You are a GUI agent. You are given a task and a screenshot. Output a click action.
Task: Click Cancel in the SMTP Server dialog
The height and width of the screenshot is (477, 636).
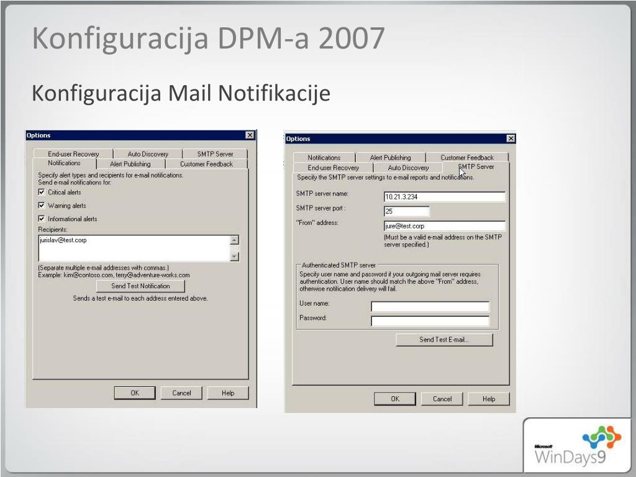[x=442, y=399]
